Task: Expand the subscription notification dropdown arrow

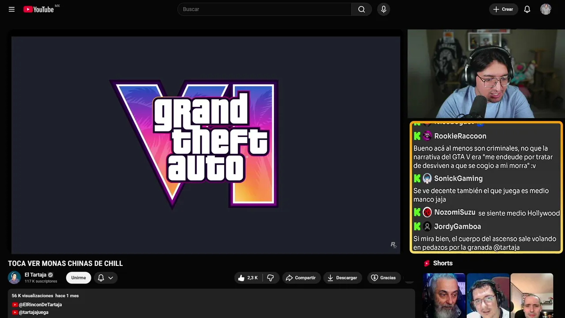Action: (x=111, y=278)
